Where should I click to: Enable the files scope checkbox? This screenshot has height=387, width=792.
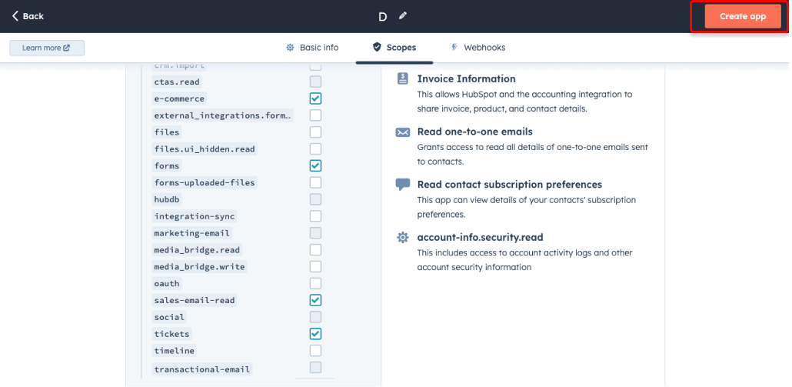point(316,132)
